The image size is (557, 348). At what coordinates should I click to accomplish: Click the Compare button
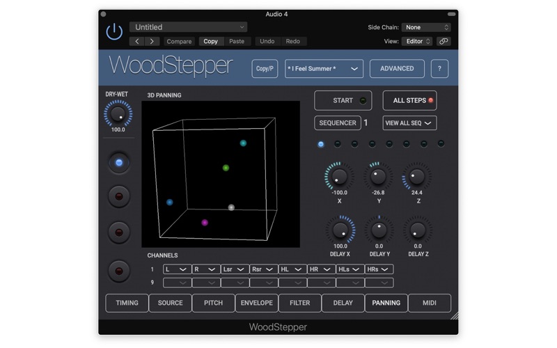pos(179,42)
